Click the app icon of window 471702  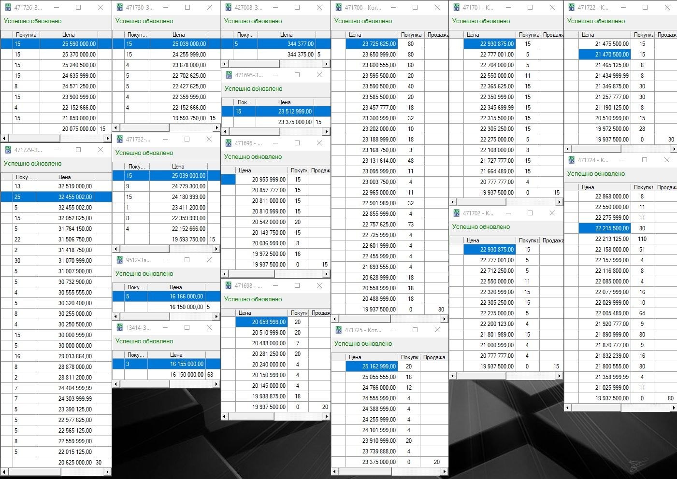(456, 213)
